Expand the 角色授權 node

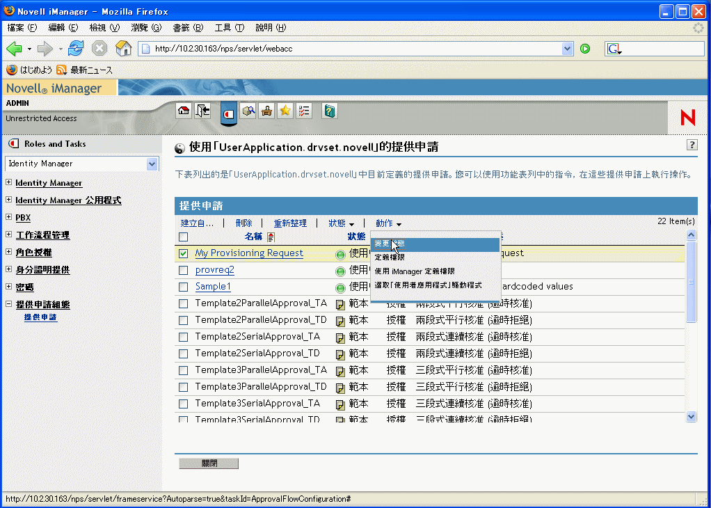coord(8,251)
